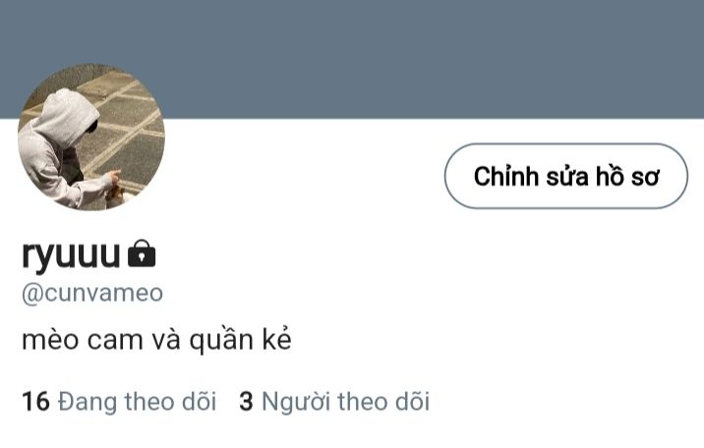Open the '3 Người theo dõi' list
The image size is (704, 448).
[x=334, y=402]
